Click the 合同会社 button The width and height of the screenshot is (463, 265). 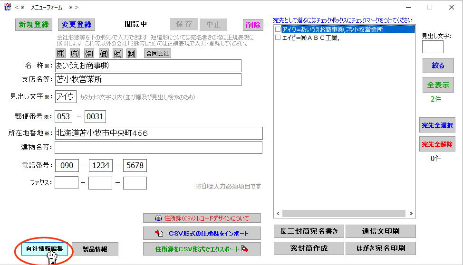[157, 53]
